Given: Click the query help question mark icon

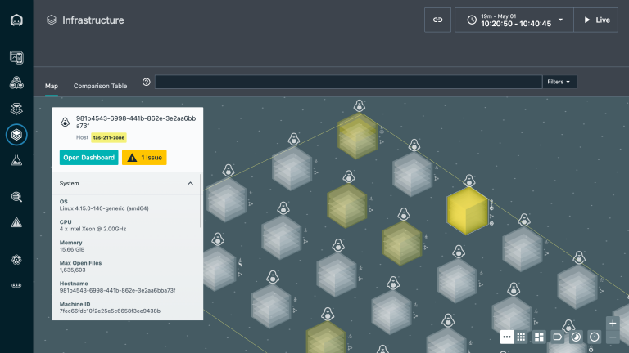Looking at the screenshot, I should click(x=147, y=82).
